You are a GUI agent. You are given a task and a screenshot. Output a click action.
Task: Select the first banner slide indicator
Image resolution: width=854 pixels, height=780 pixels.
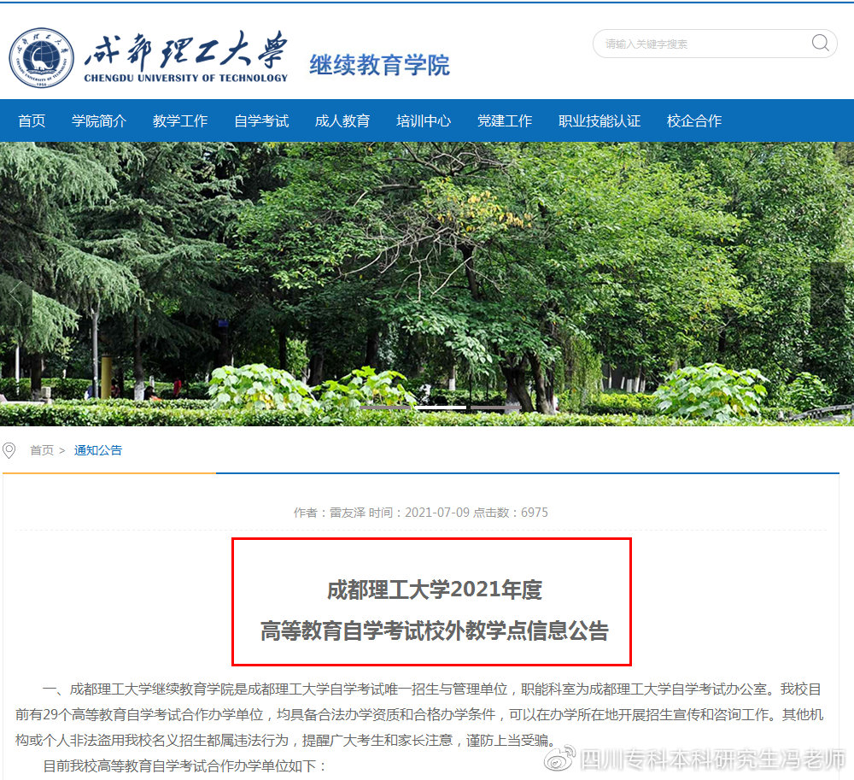385,408
